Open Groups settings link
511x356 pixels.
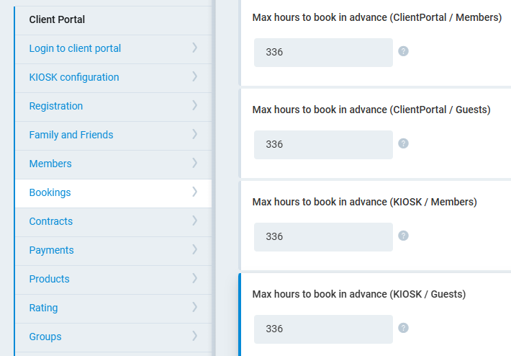[x=45, y=337]
